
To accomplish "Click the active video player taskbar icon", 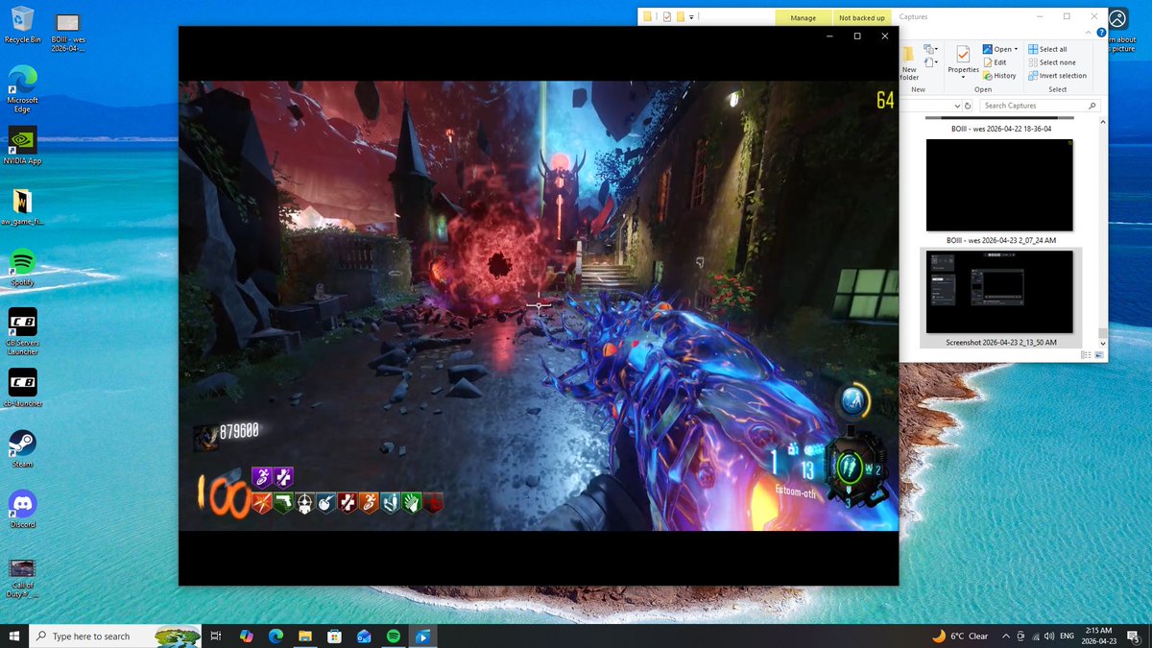I will [x=422, y=636].
